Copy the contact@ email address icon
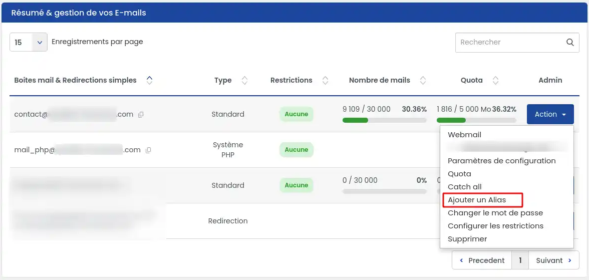The height and width of the screenshot is (280, 589). (141, 115)
